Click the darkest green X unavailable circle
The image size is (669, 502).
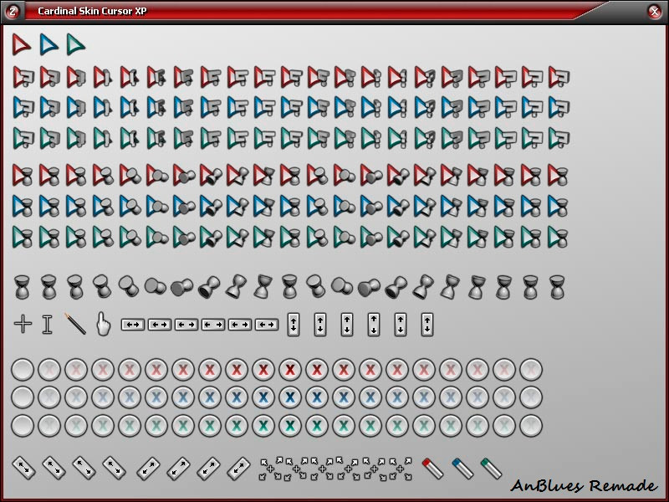tap(290, 426)
